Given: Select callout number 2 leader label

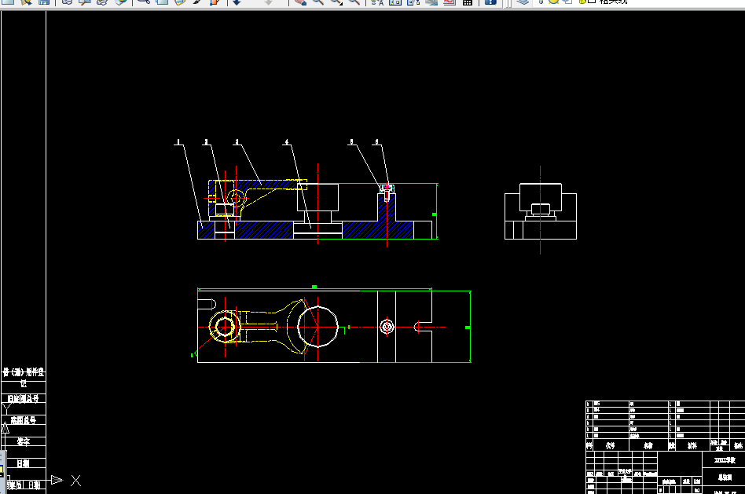Looking at the screenshot, I should [206, 141].
